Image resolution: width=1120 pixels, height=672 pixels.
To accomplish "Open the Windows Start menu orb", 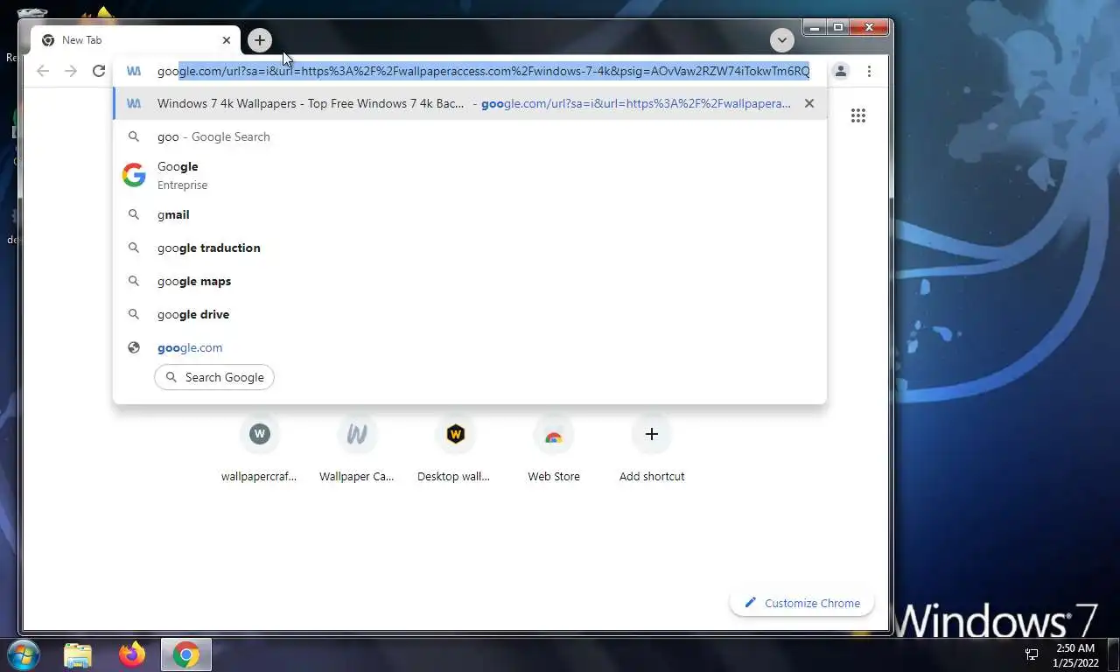I will [22, 654].
